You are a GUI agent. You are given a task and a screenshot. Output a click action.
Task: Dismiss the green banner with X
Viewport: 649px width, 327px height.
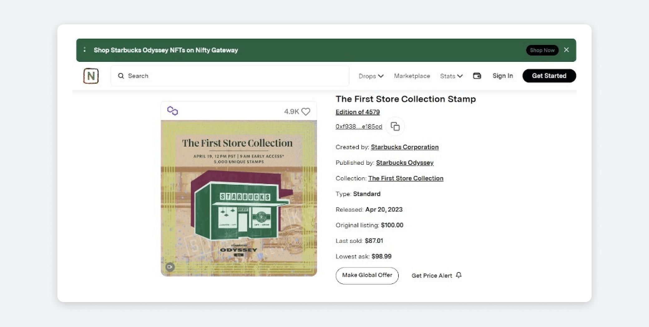(566, 50)
